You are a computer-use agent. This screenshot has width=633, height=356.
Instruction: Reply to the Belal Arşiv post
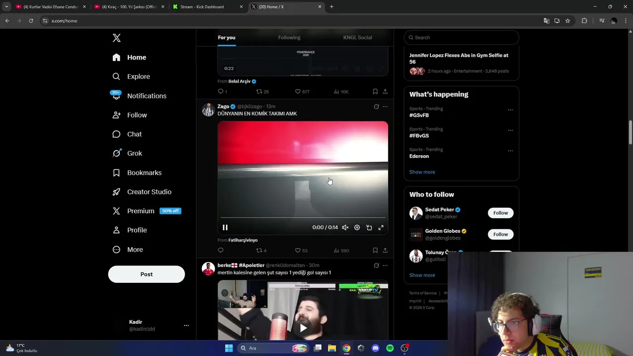point(222,91)
